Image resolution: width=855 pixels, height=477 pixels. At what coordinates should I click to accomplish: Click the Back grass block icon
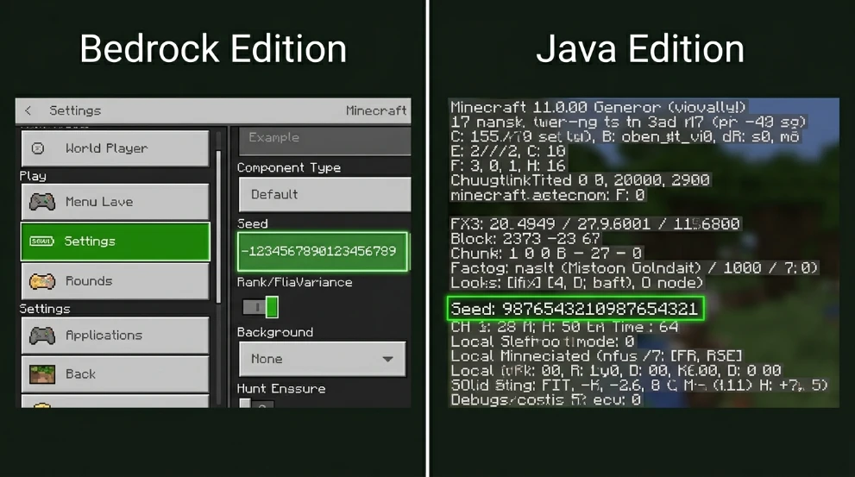42,374
